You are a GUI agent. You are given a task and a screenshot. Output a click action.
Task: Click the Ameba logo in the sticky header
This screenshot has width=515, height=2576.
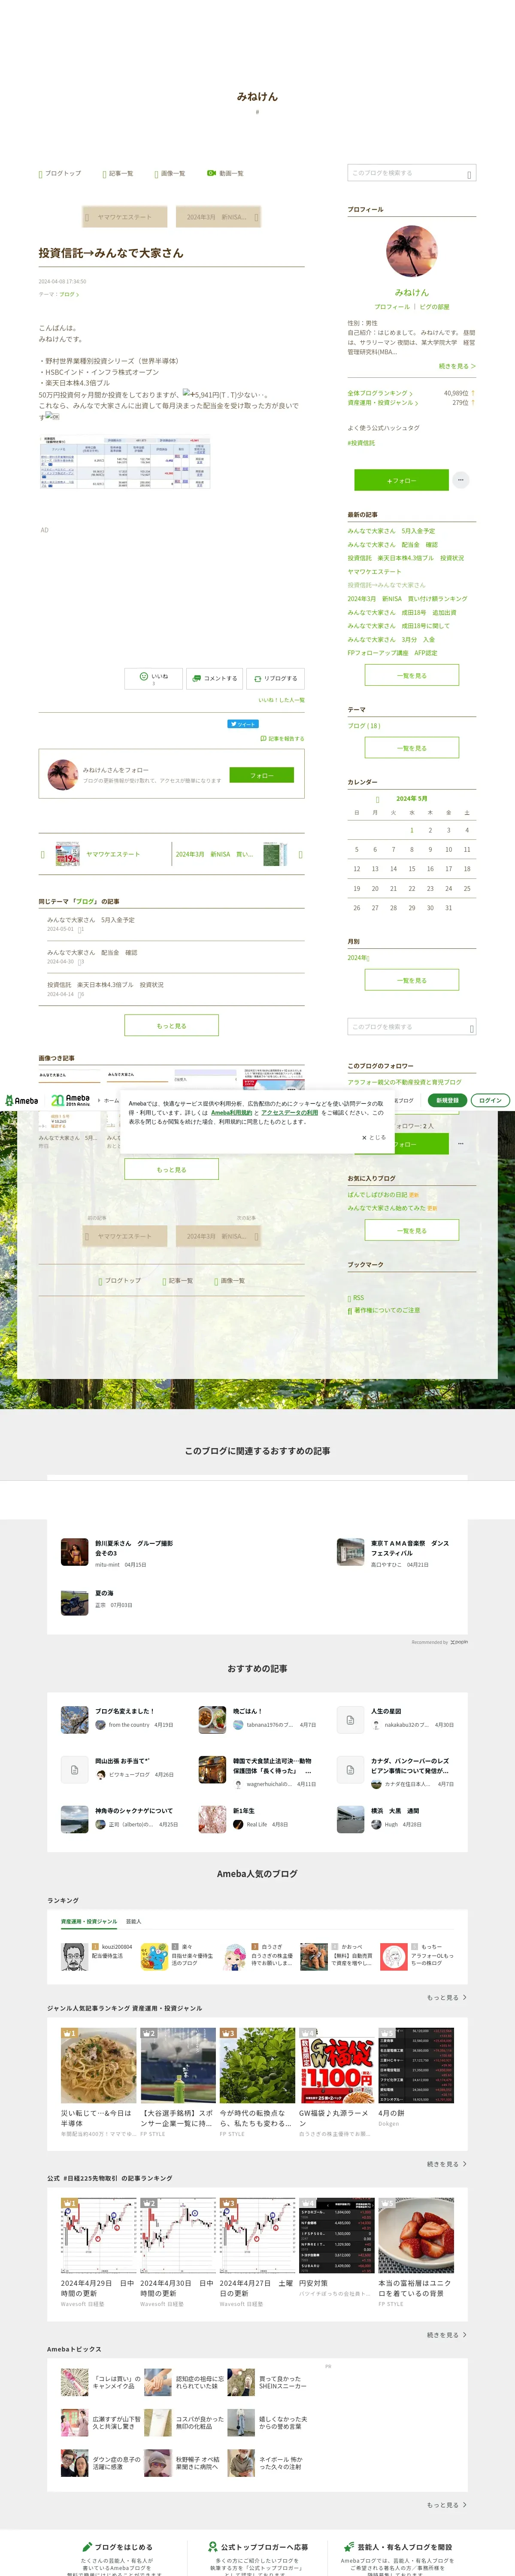pos(21,1100)
